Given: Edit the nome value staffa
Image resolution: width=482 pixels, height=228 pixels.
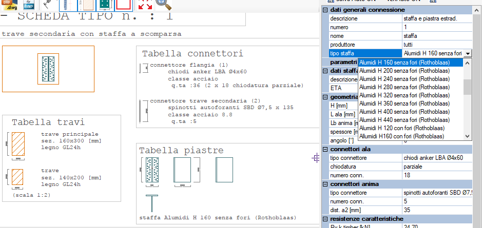Looking at the screenshot, I should point(437,36).
